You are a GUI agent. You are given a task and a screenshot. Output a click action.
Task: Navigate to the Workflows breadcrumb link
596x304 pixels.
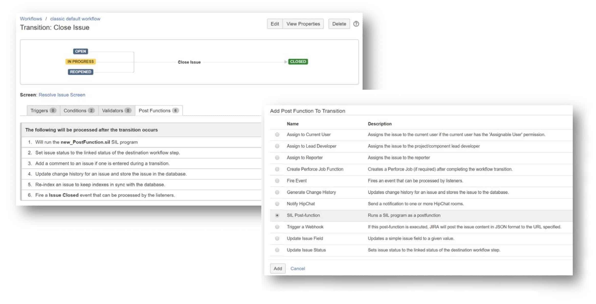tap(31, 18)
